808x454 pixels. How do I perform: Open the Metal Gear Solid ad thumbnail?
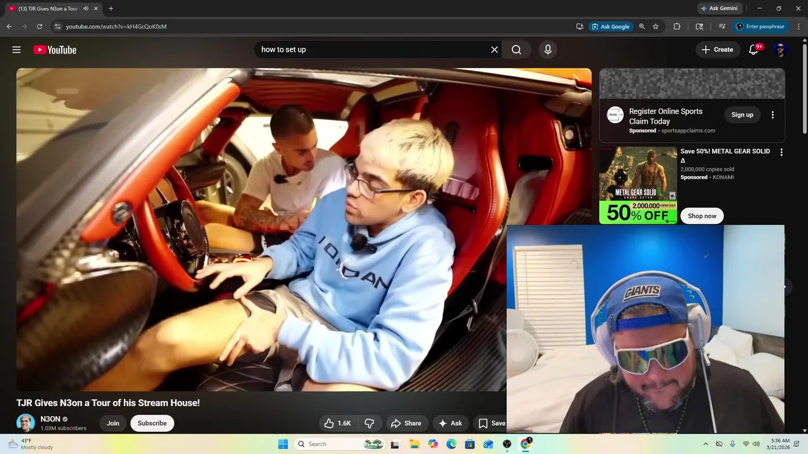coord(638,185)
